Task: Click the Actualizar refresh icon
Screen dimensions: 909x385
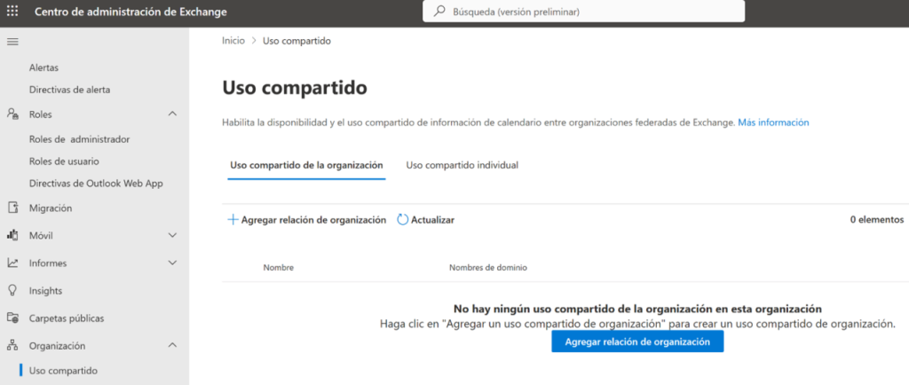Action: (x=402, y=220)
